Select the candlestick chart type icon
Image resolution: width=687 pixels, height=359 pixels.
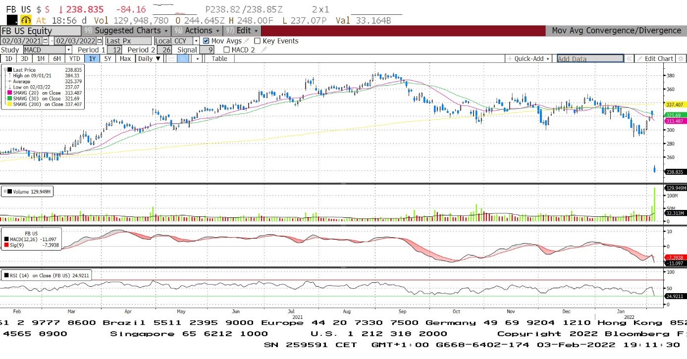pyautogui.click(x=183, y=58)
